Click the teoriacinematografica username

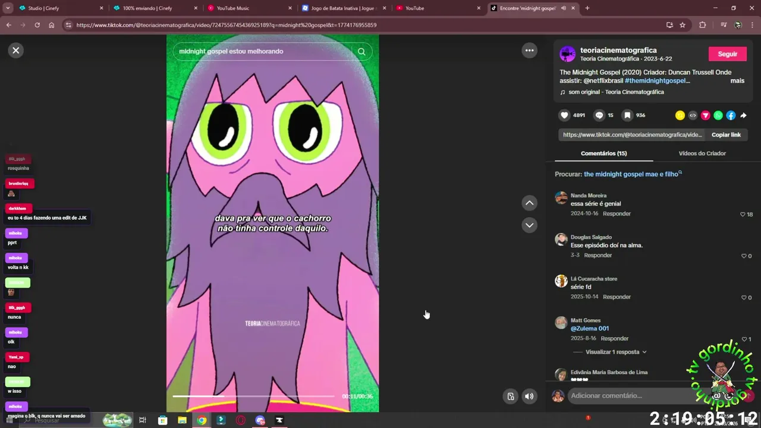(x=618, y=51)
